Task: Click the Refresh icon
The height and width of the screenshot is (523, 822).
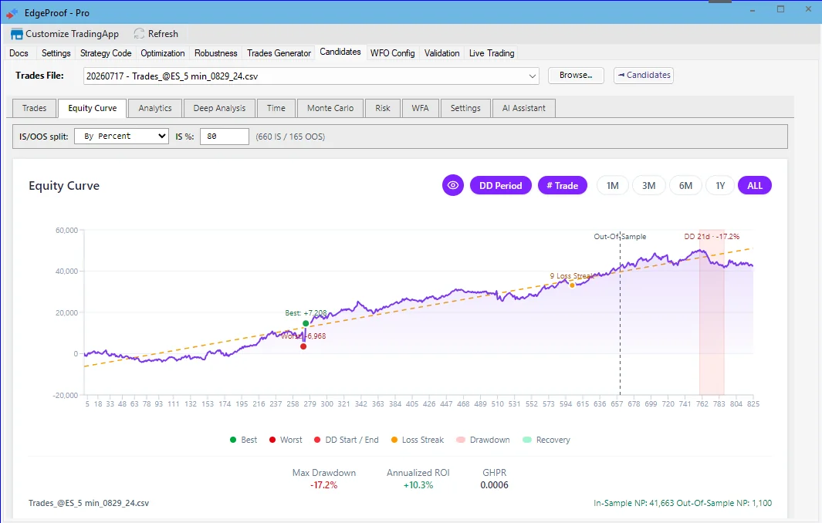Action: pos(139,33)
